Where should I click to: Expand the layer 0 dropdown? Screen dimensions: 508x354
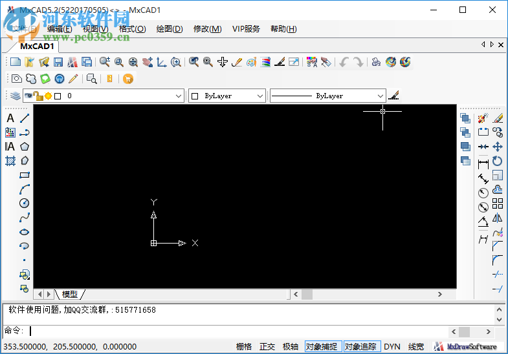coord(178,96)
